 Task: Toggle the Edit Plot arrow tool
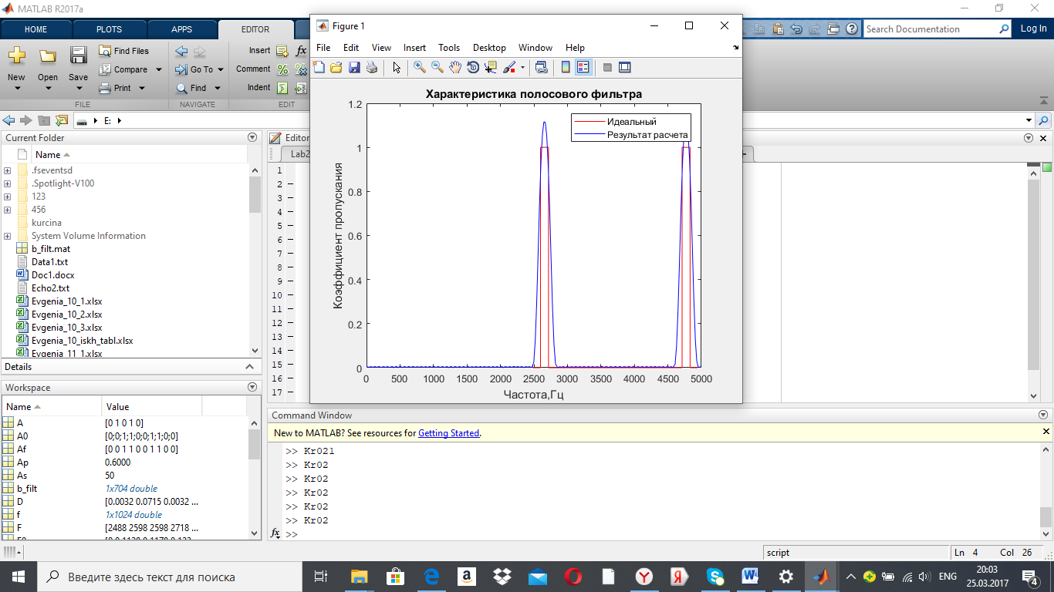(397, 68)
